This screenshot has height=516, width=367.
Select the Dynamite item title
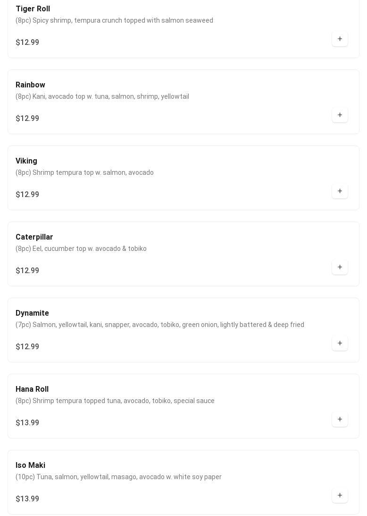coord(32,313)
